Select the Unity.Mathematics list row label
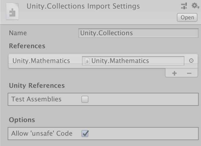 click(x=41, y=61)
